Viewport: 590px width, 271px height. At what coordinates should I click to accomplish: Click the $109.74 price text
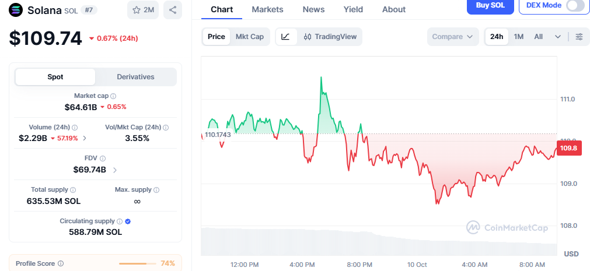(x=46, y=38)
